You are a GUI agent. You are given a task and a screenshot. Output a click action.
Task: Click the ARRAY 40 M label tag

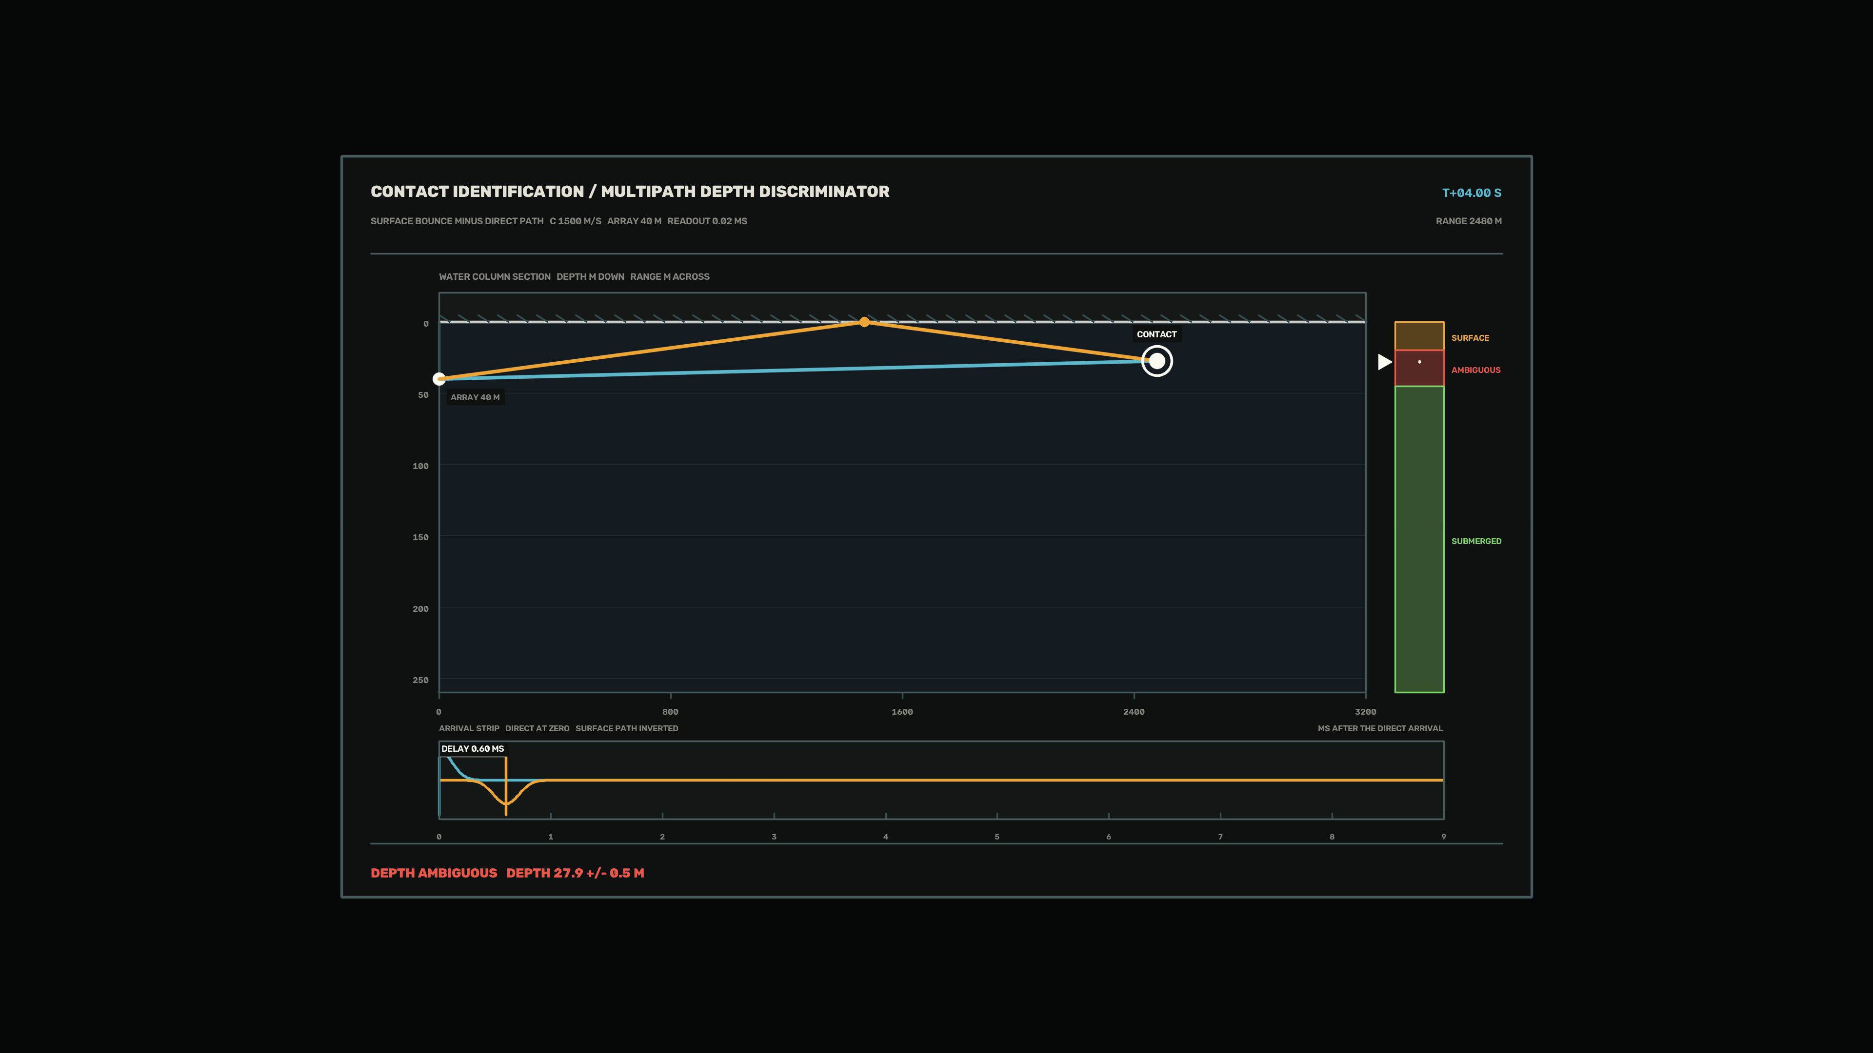(x=475, y=397)
